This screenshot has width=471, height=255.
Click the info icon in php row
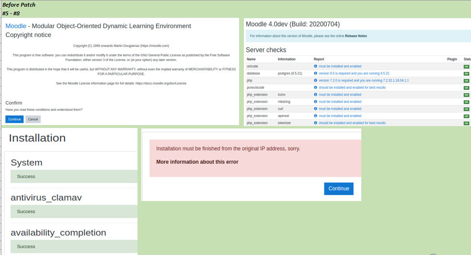point(315,81)
